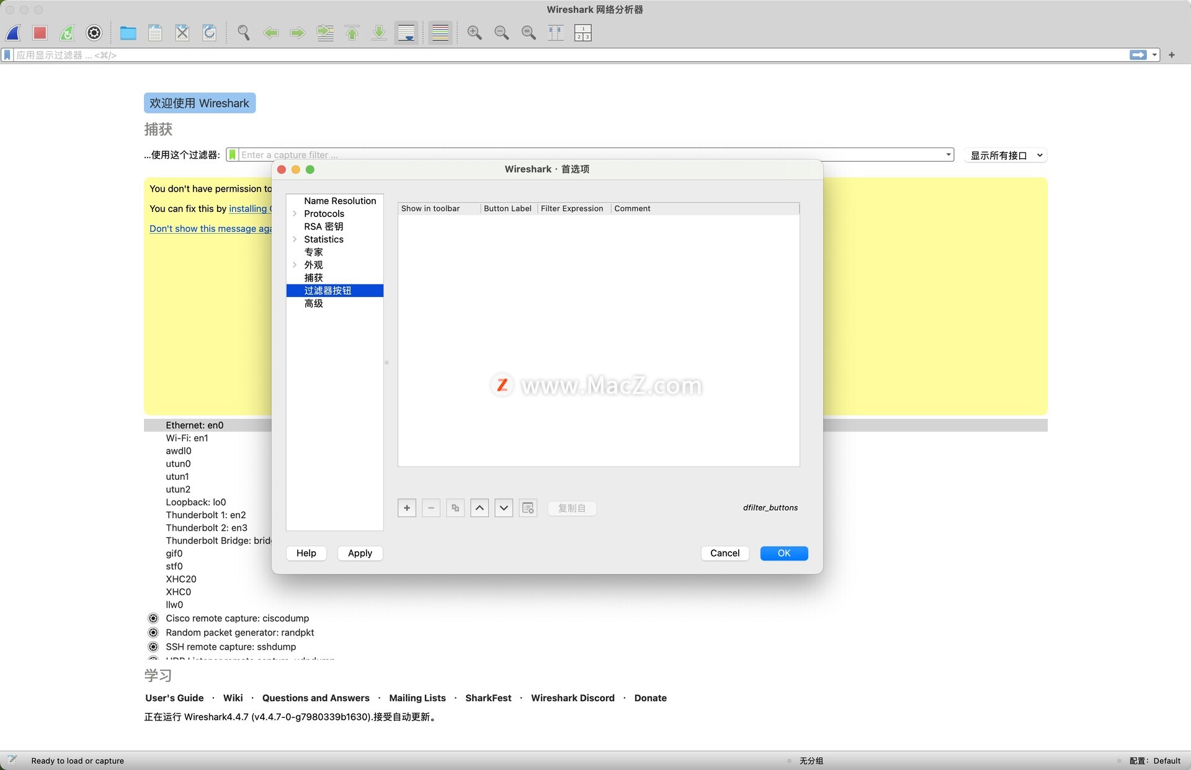Open capture options gear icon
Screen dimensions: 1191x770
point(94,33)
